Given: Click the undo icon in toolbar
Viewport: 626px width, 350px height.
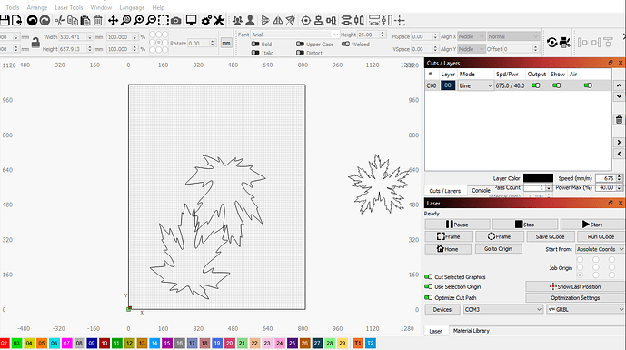Looking at the screenshot, I should [32, 20].
